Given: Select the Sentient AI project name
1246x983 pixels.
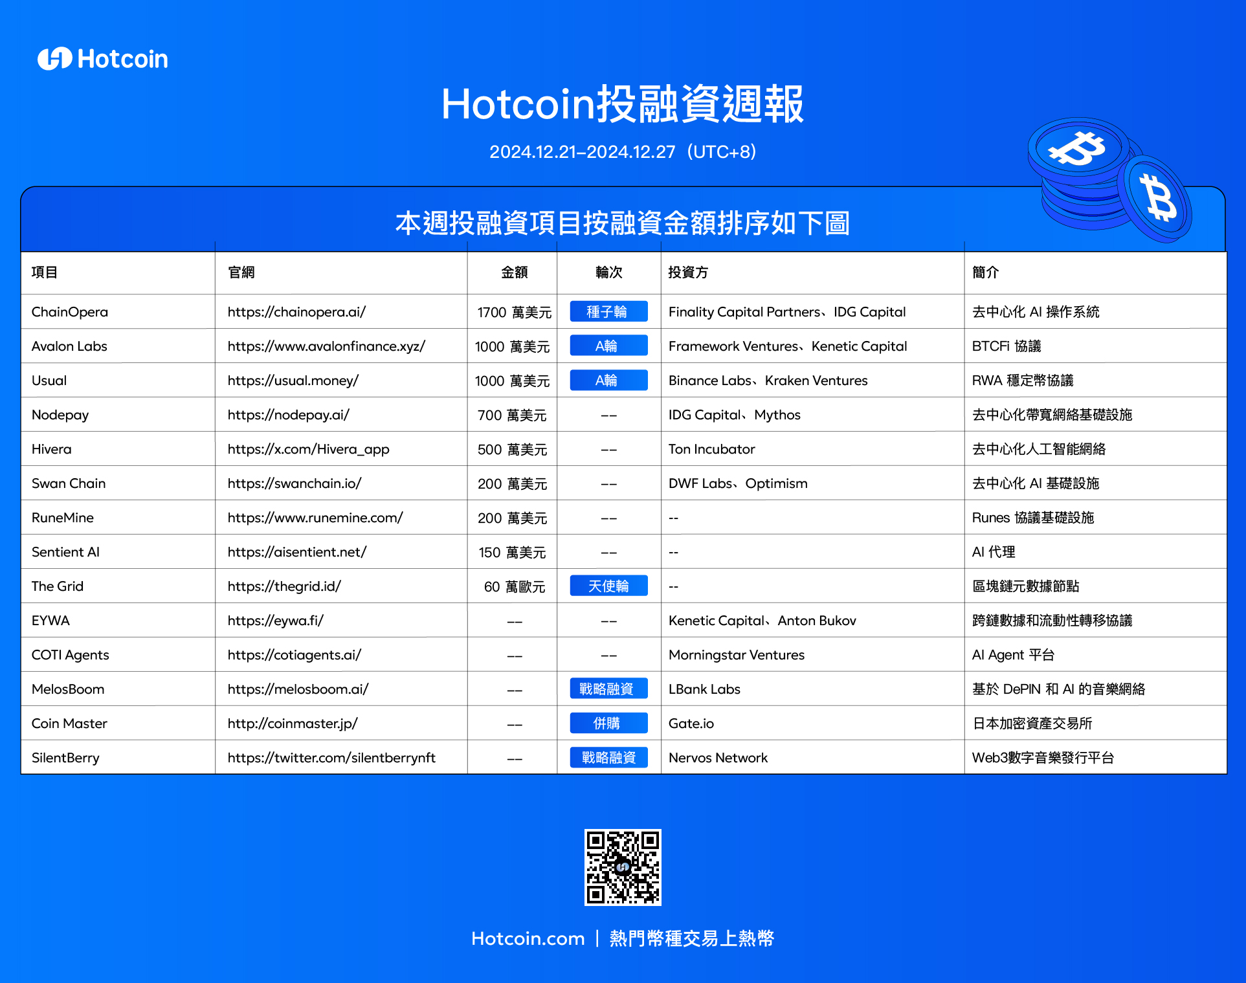Looking at the screenshot, I should point(65,552).
